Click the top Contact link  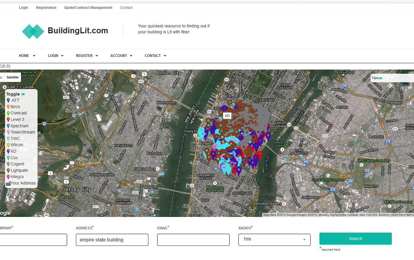coord(126,8)
